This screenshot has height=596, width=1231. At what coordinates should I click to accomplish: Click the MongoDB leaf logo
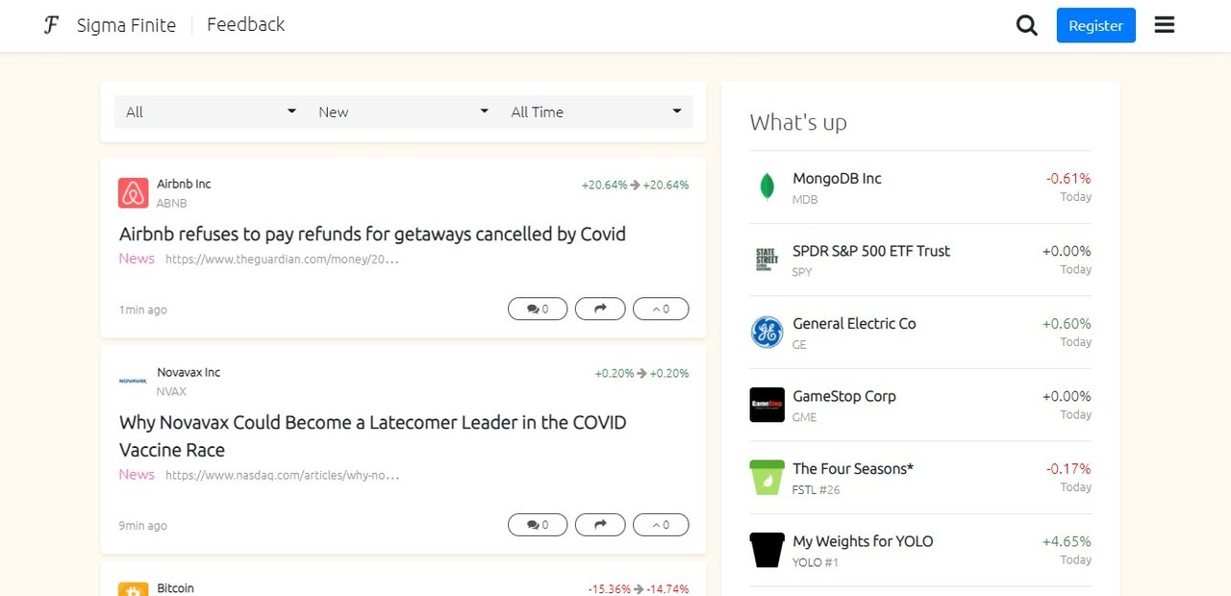click(x=766, y=186)
